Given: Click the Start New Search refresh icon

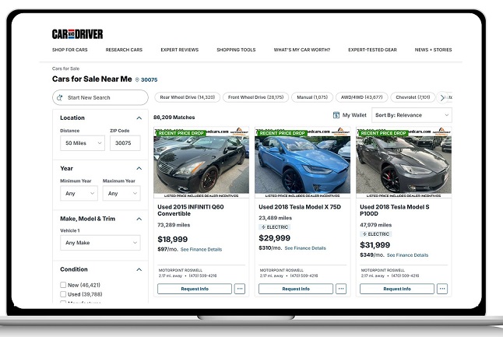Looking at the screenshot, I should point(61,98).
